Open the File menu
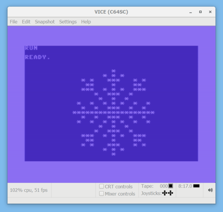223x212 pixels. coord(13,22)
